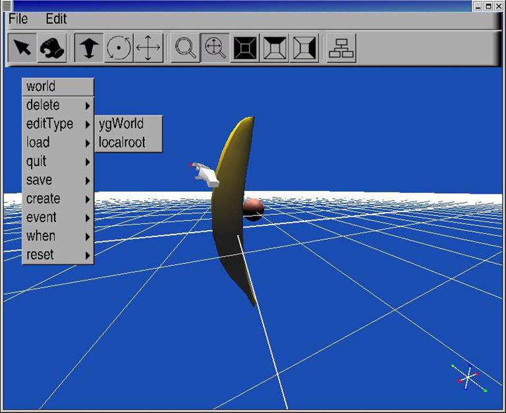Expand the arrow beside quit

point(88,162)
